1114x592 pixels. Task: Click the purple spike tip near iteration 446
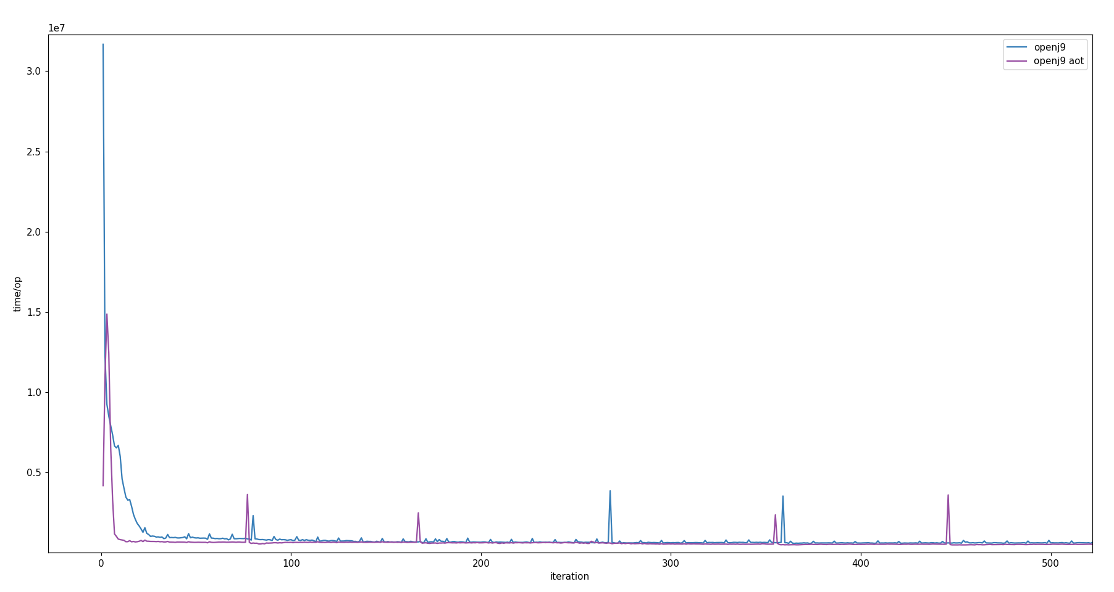[x=948, y=495]
